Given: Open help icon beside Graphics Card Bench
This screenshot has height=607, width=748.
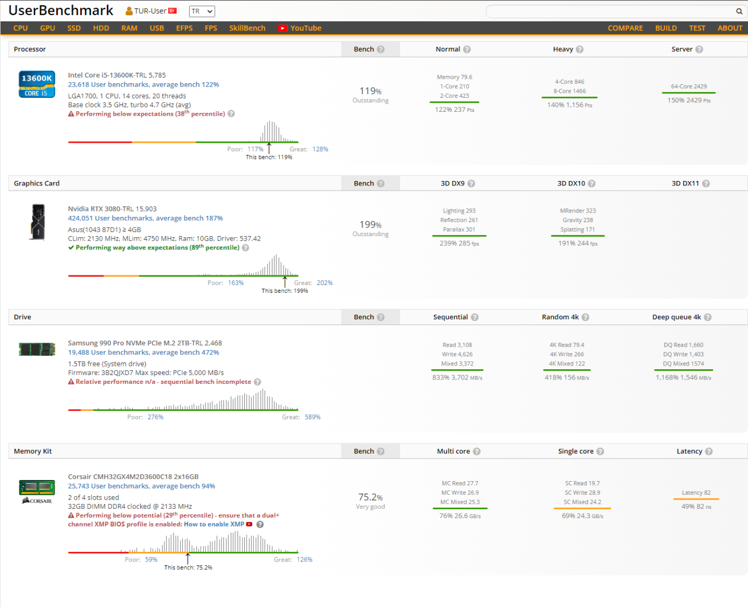Looking at the screenshot, I should click(381, 184).
